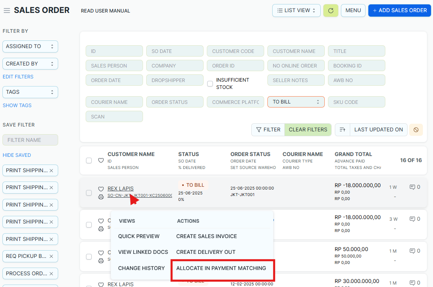Image resolution: width=433 pixels, height=287 pixels.
Task: Remove first PRINT SHIPPIN saved filter
Action: 51,171
